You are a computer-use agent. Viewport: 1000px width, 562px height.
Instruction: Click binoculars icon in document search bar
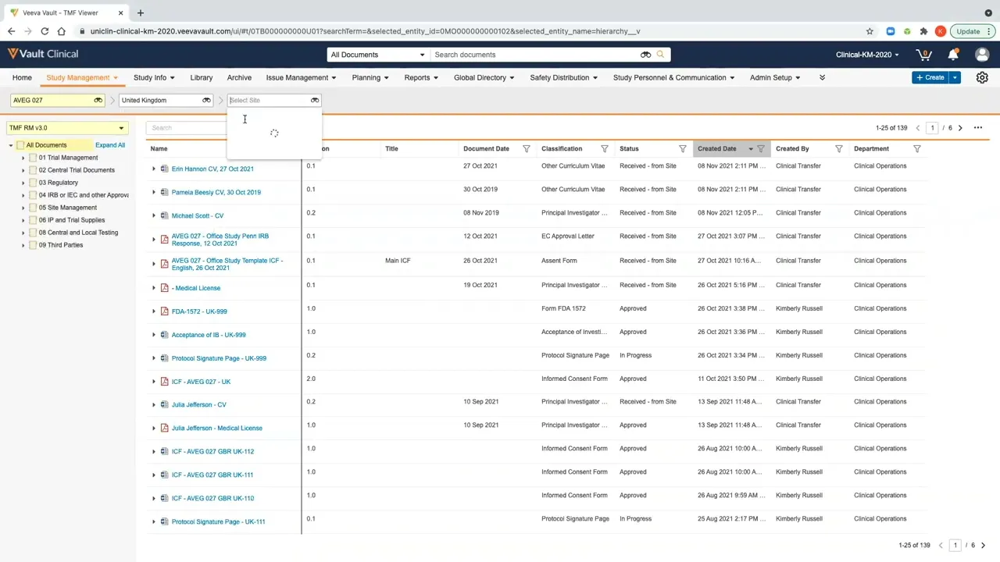tap(645, 55)
